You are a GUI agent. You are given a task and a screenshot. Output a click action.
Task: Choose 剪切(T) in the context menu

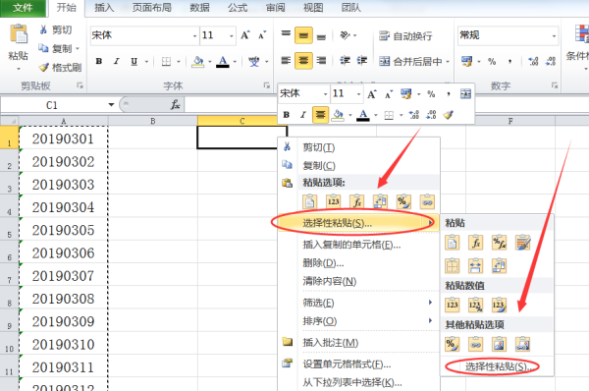point(358,147)
